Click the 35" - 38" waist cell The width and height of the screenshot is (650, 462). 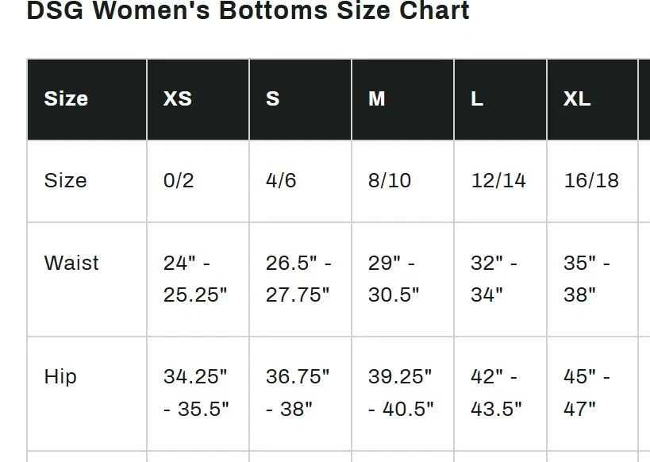click(587, 279)
